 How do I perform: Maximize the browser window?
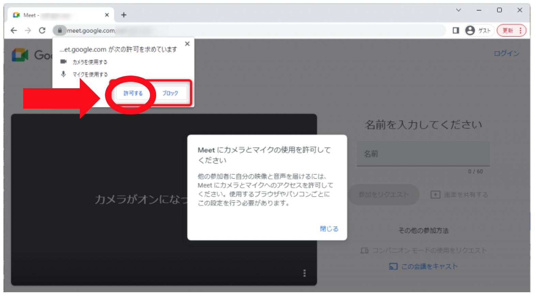pyautogui.click(x=500, y=10)
